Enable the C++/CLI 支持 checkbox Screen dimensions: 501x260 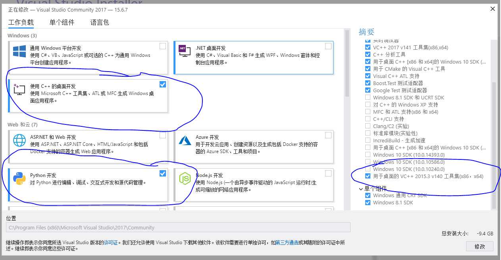(368, 119)
